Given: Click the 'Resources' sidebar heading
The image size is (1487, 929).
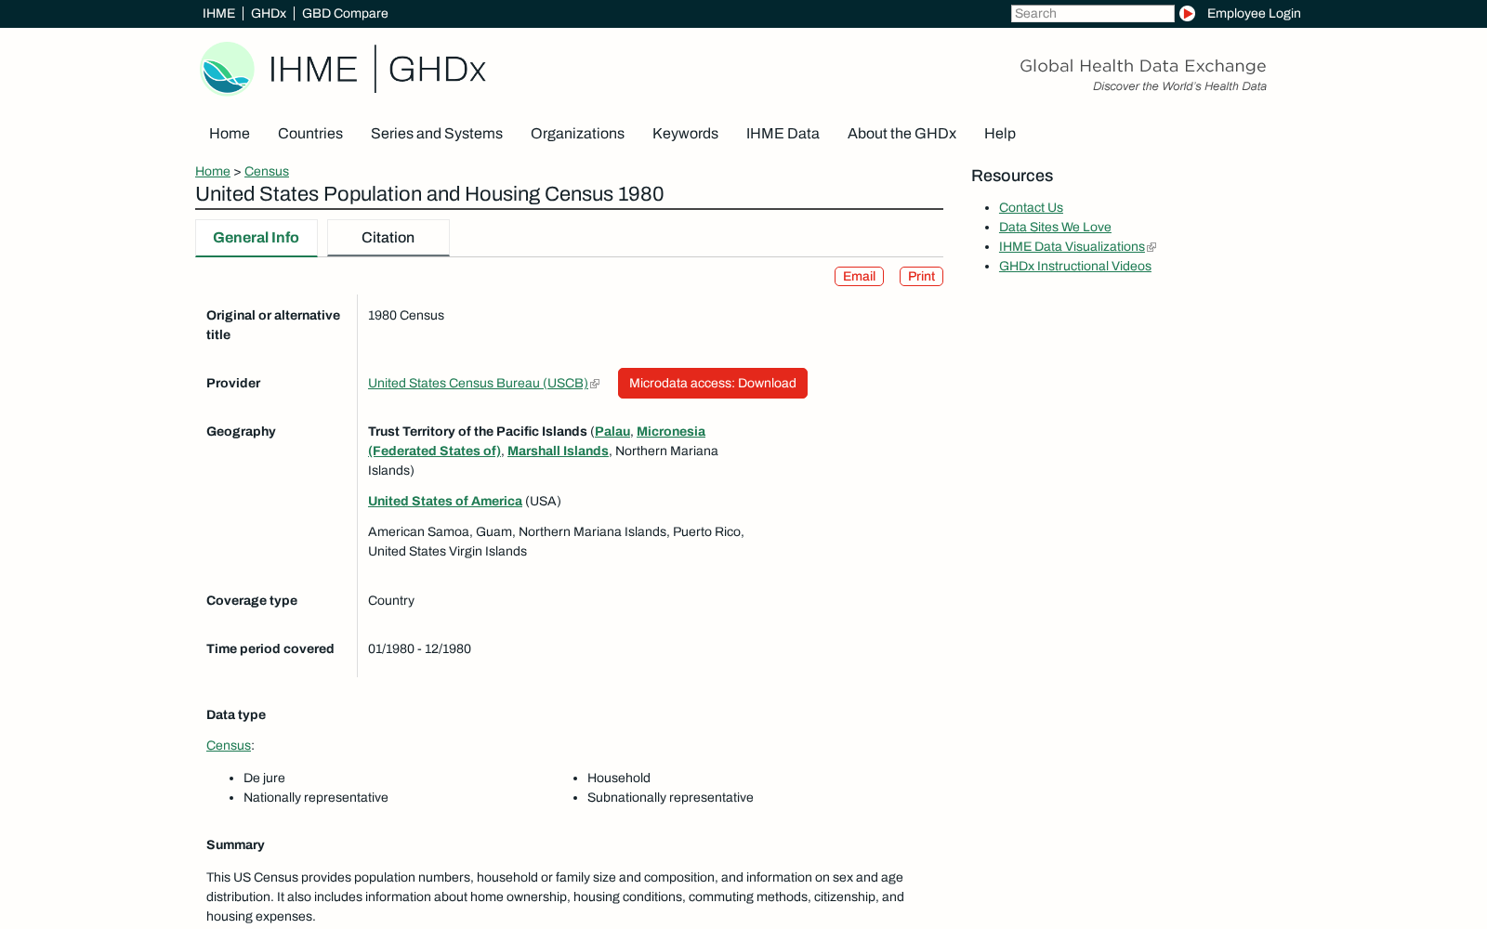Looking at the screenshot, I should click(1012, 176).
